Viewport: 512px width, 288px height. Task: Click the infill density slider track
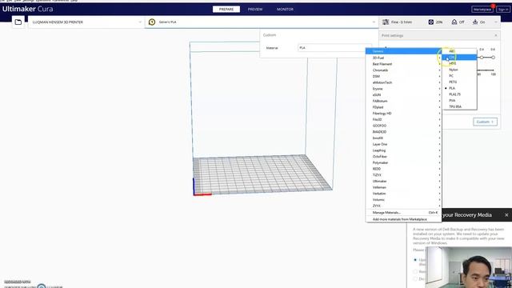coord(486,70)
